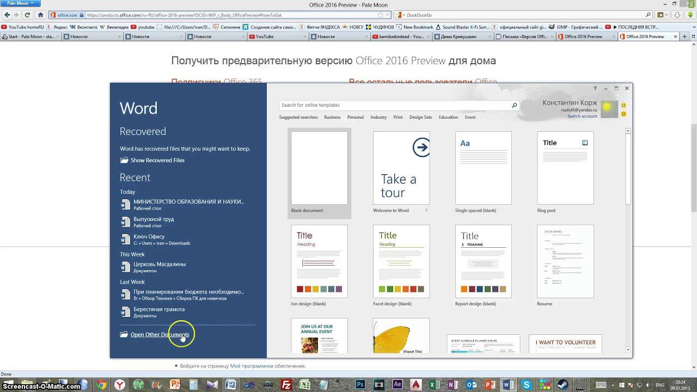Screen dimensions: 697x392
Task: Switch to the YouTube browser tab
Action: [x=277, y=36]
